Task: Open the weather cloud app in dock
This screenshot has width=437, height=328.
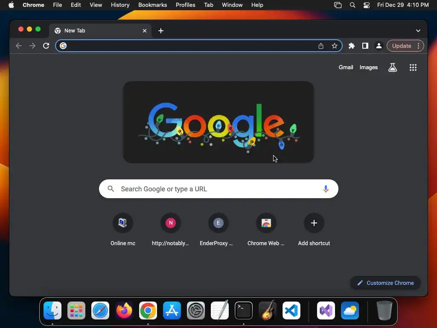Action: (x=350, y=310)
